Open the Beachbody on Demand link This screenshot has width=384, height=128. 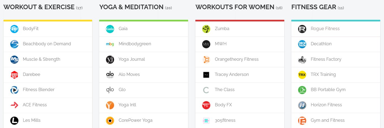pyautogui.click(x=47, y=44)
